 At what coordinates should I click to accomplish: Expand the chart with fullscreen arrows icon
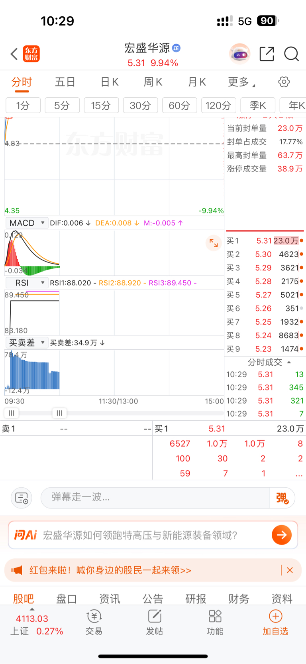(x=214, y=243)
